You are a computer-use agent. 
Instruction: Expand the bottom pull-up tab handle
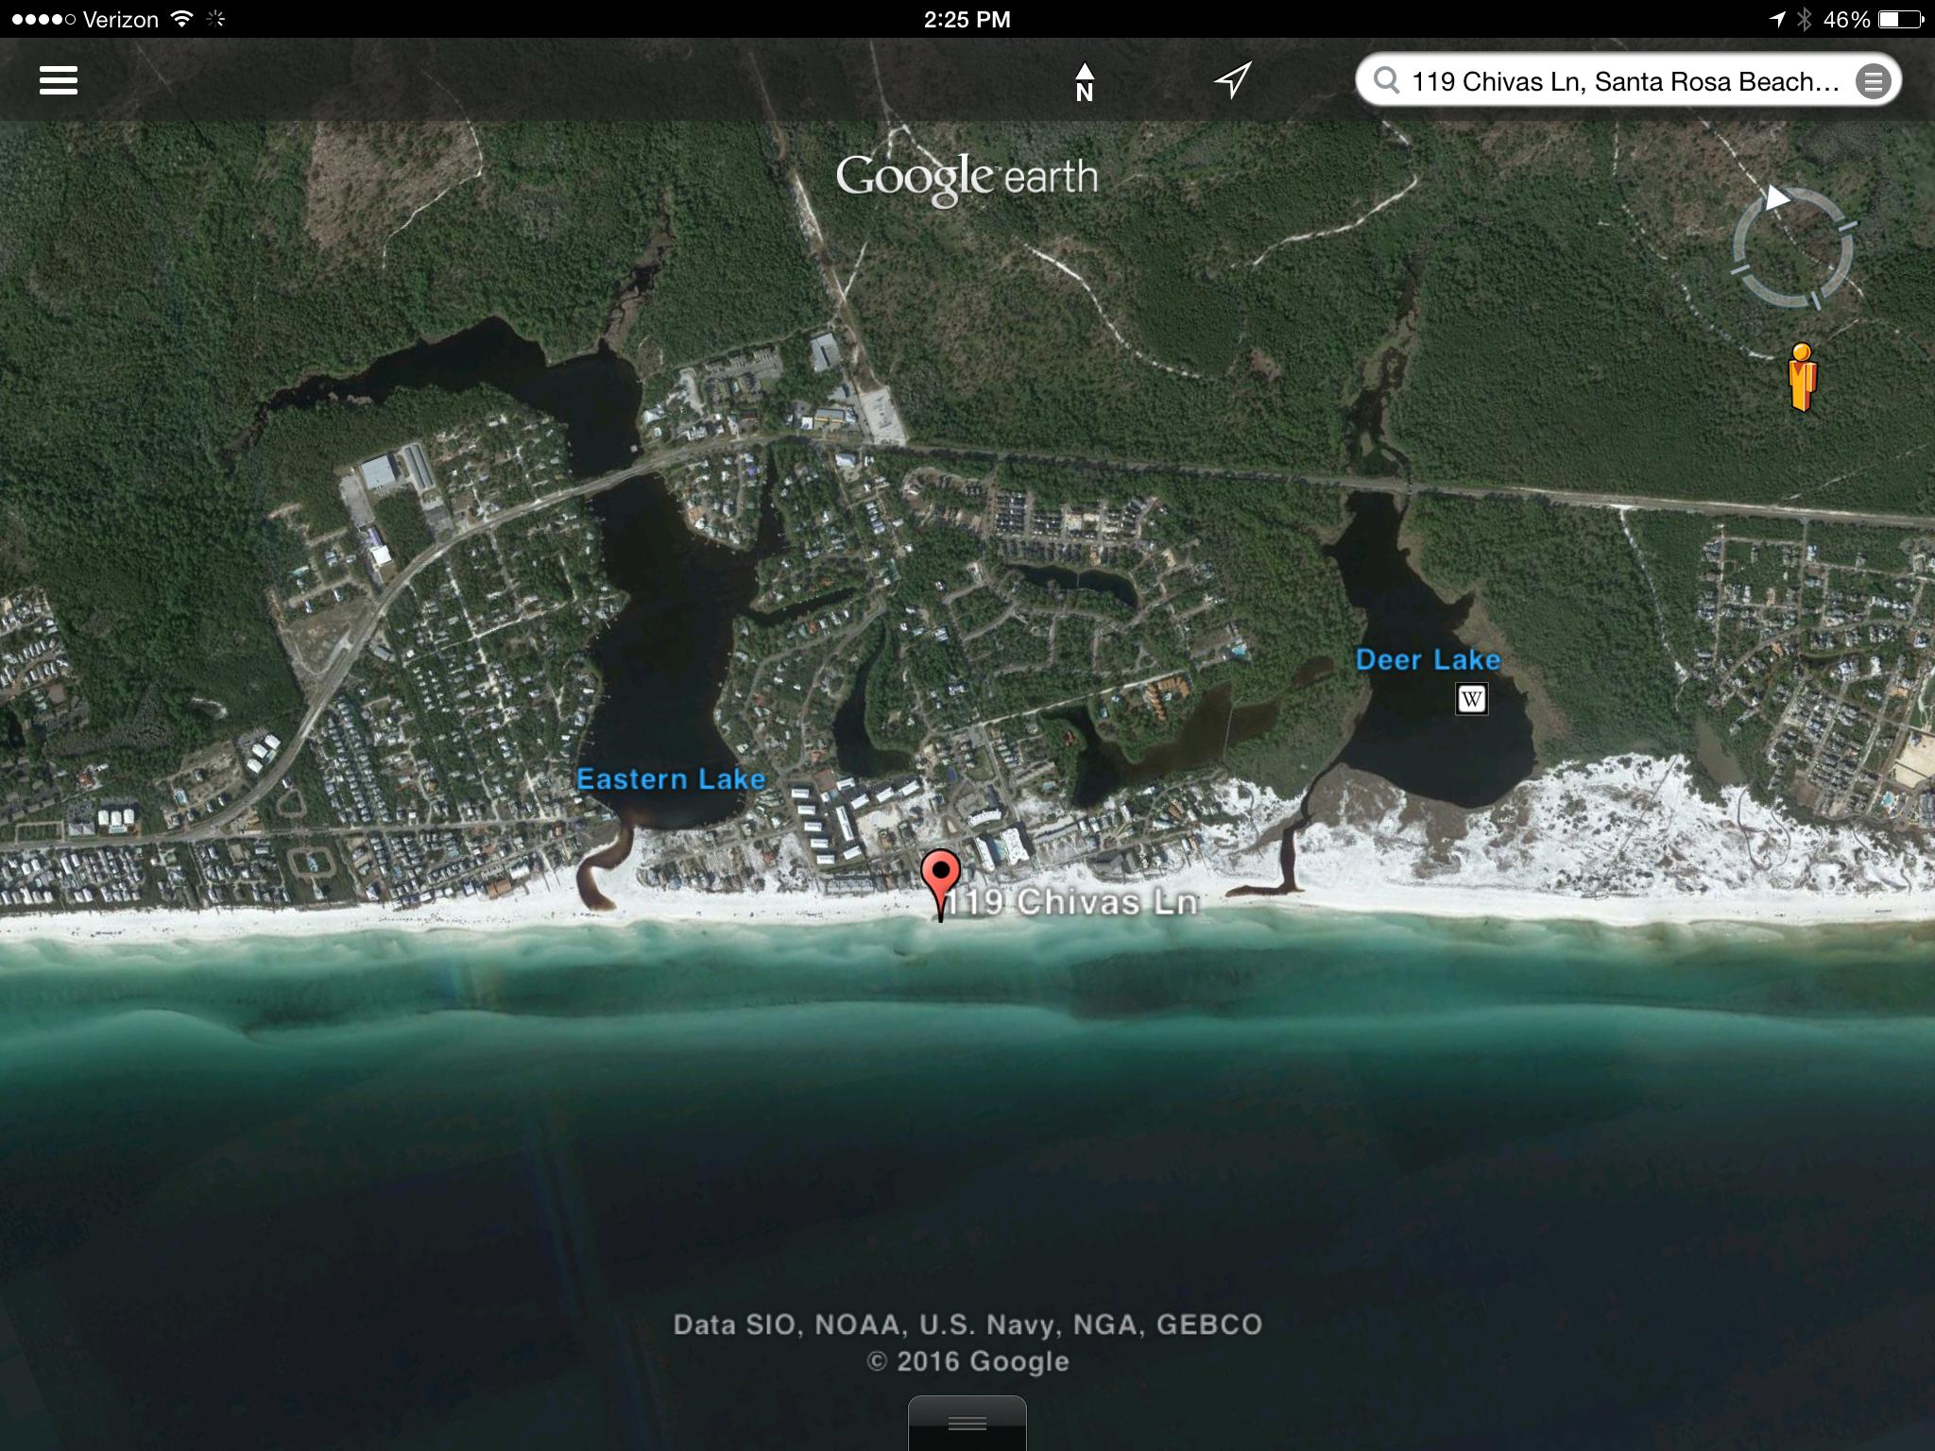pyautogui.click(x=967, y=1423)
